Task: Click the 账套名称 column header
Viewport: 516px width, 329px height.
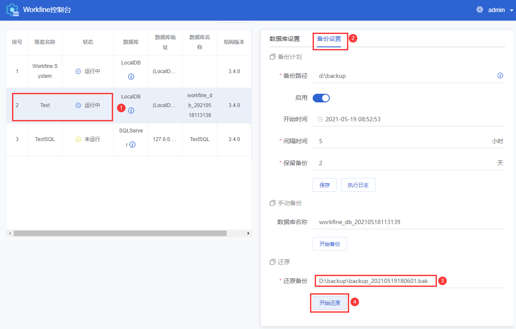Action: tap(45, 42)
